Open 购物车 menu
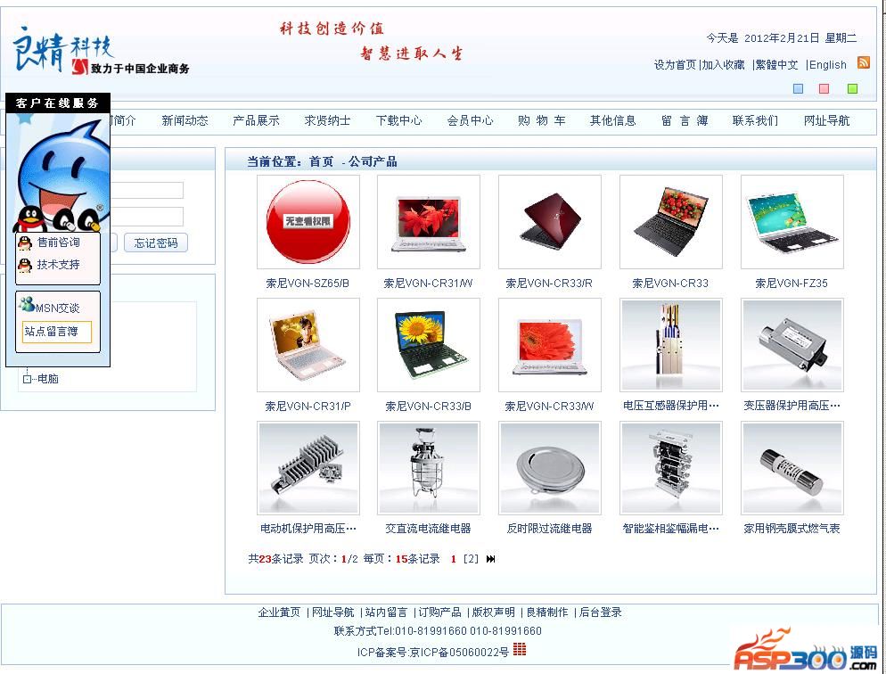Screen dimensions: 886x674 541,121
